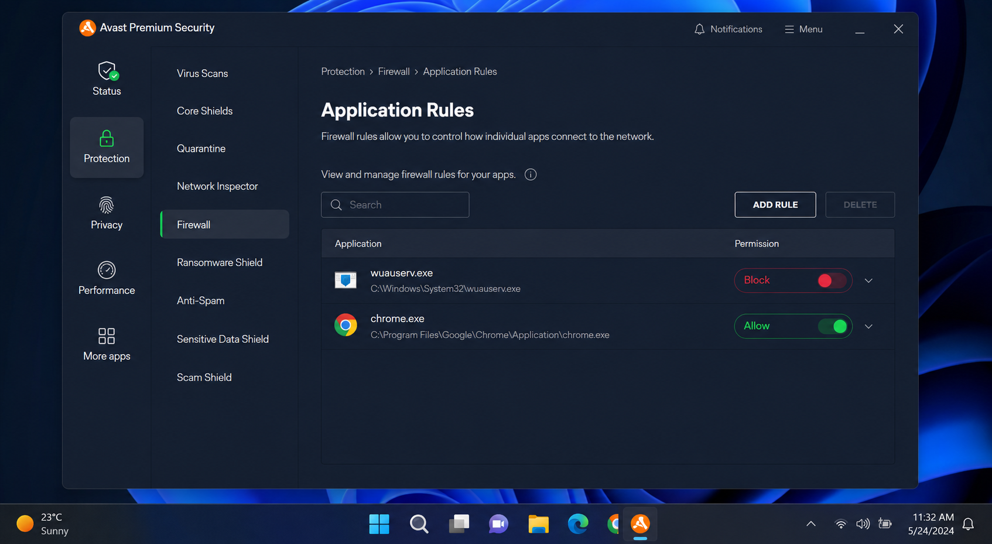The width and height of the screenshot is (992, 544).
Task: Open Core Shields
Action: pos(205,111)
